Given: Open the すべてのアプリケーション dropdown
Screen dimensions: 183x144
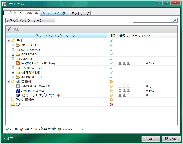Looking at the screenshot, I should pos(30,20).
